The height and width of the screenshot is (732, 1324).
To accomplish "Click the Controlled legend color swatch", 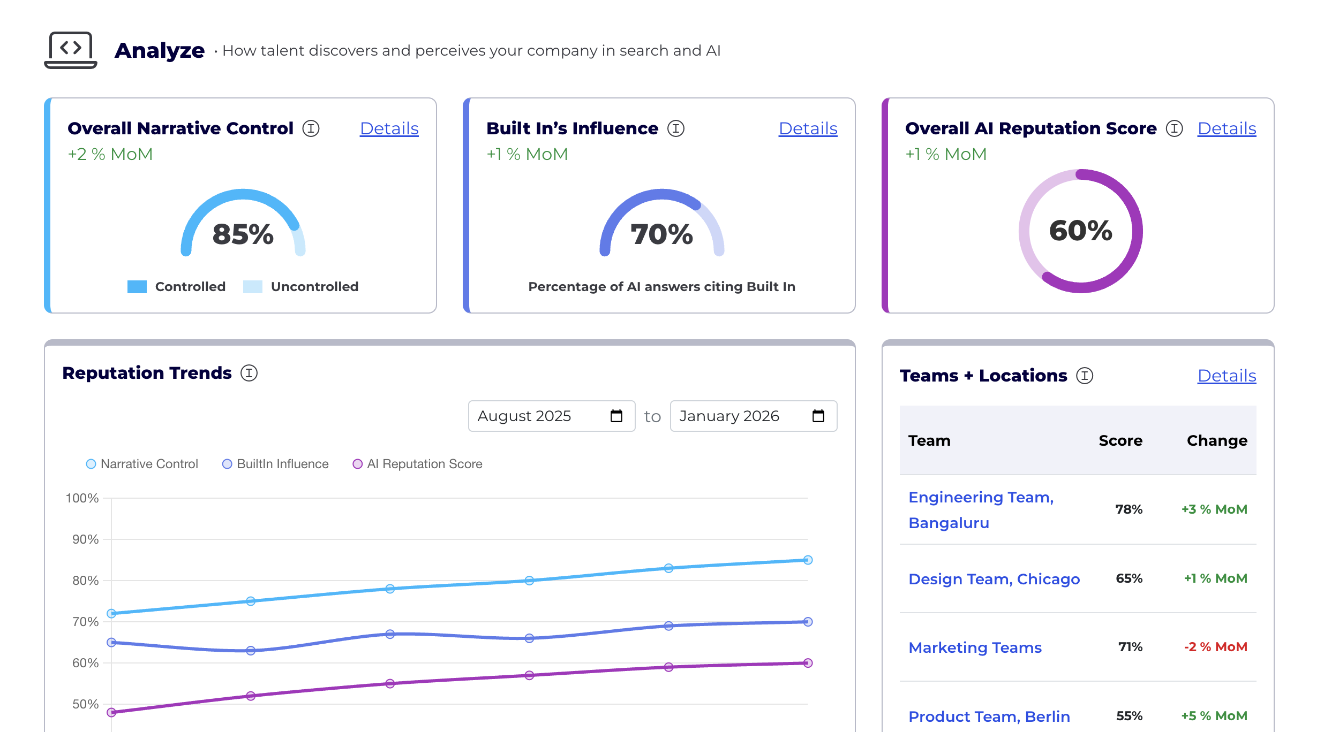I will point(137,287).
